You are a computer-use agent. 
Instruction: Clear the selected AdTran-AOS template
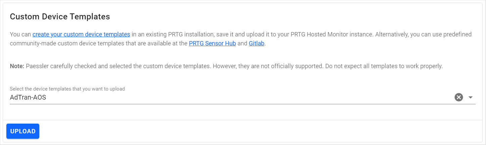click(458, 97)
